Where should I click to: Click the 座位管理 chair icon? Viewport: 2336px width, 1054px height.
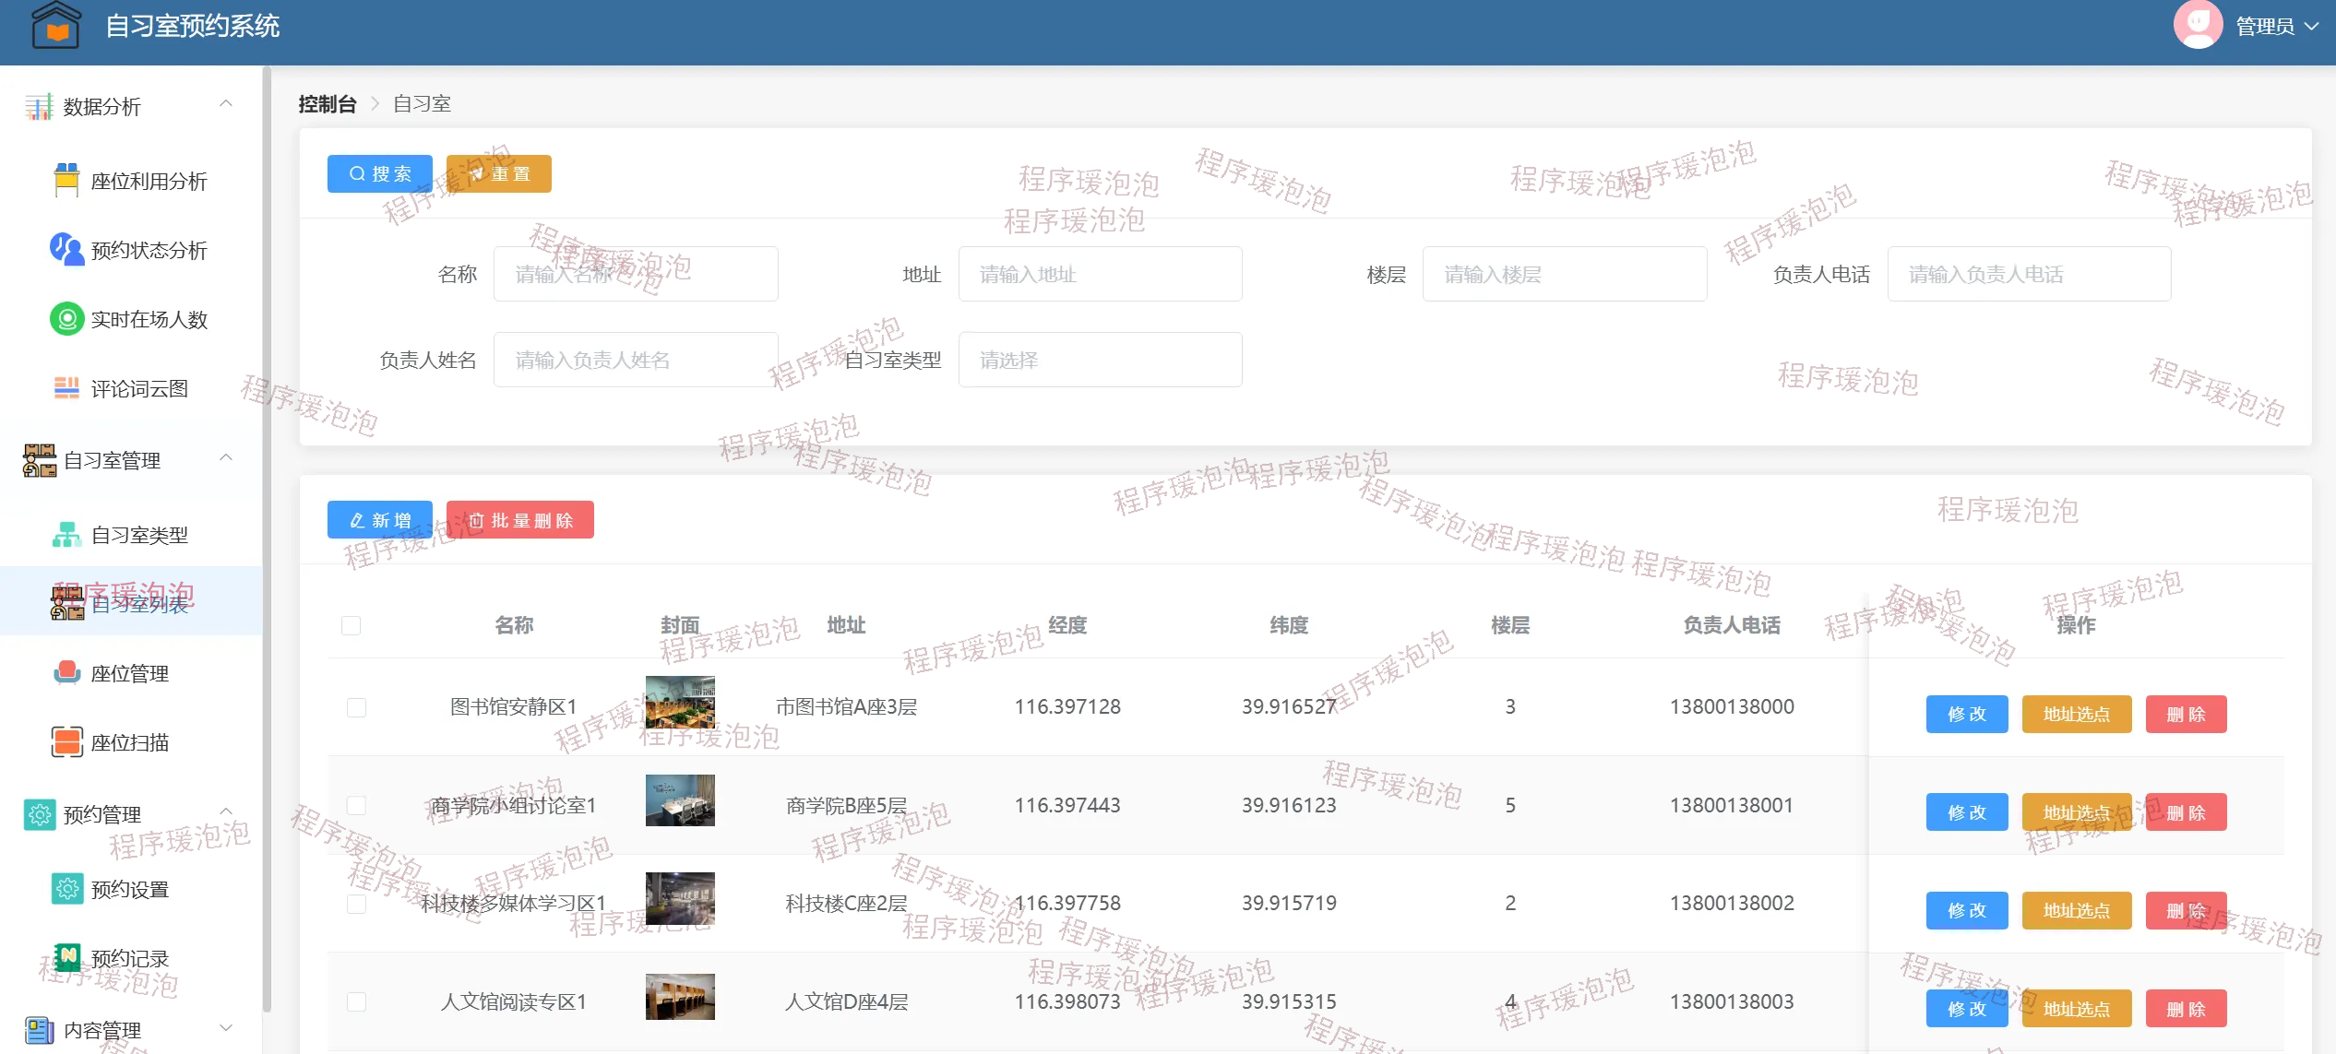[66, 673]
